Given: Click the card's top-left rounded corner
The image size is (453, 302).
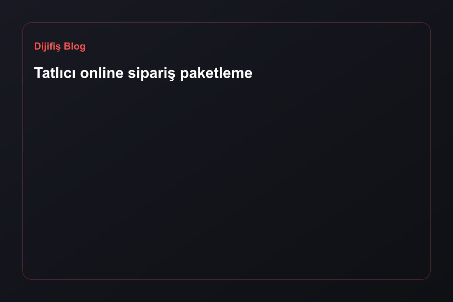Looking at the screenshot, I should (x=25, y=25).
